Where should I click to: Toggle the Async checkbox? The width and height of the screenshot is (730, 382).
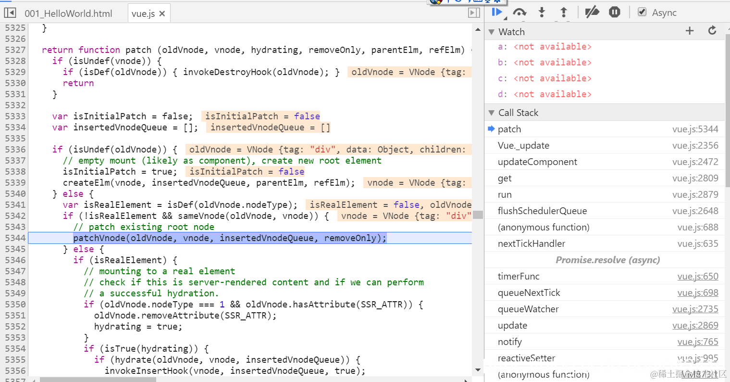(642, 12)
